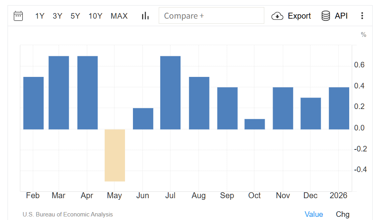The image size is (375, 220).
Task: Click the July blue bar
Action: 170,92
